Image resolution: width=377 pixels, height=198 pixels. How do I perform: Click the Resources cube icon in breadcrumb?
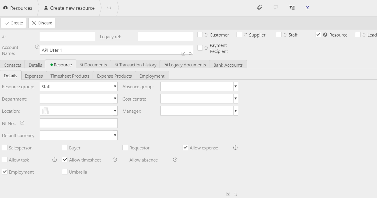(5, 8)
